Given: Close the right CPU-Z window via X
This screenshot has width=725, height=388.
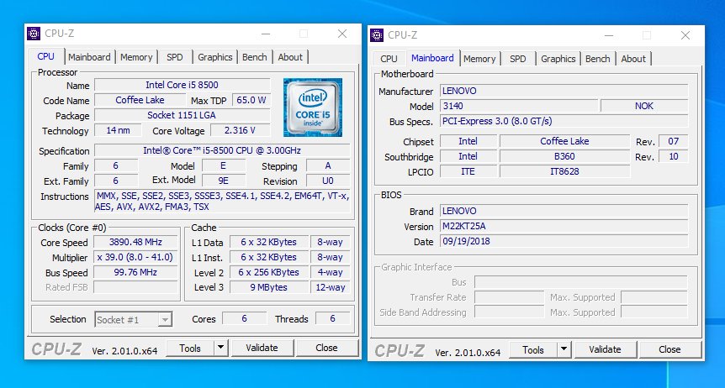Looking at the screenshot, I should (685, 35).
